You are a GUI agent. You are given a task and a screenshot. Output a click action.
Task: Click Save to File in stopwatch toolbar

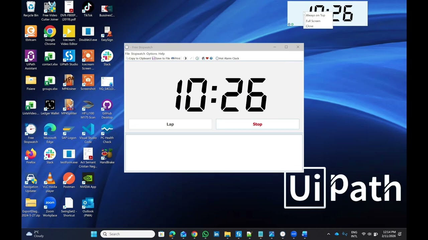click(x=161, y=58)
